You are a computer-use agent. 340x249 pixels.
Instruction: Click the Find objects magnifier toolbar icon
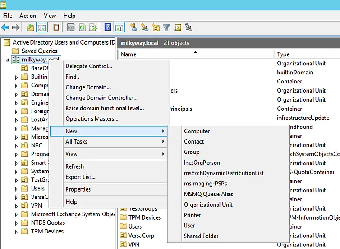(x=178, y=28)
